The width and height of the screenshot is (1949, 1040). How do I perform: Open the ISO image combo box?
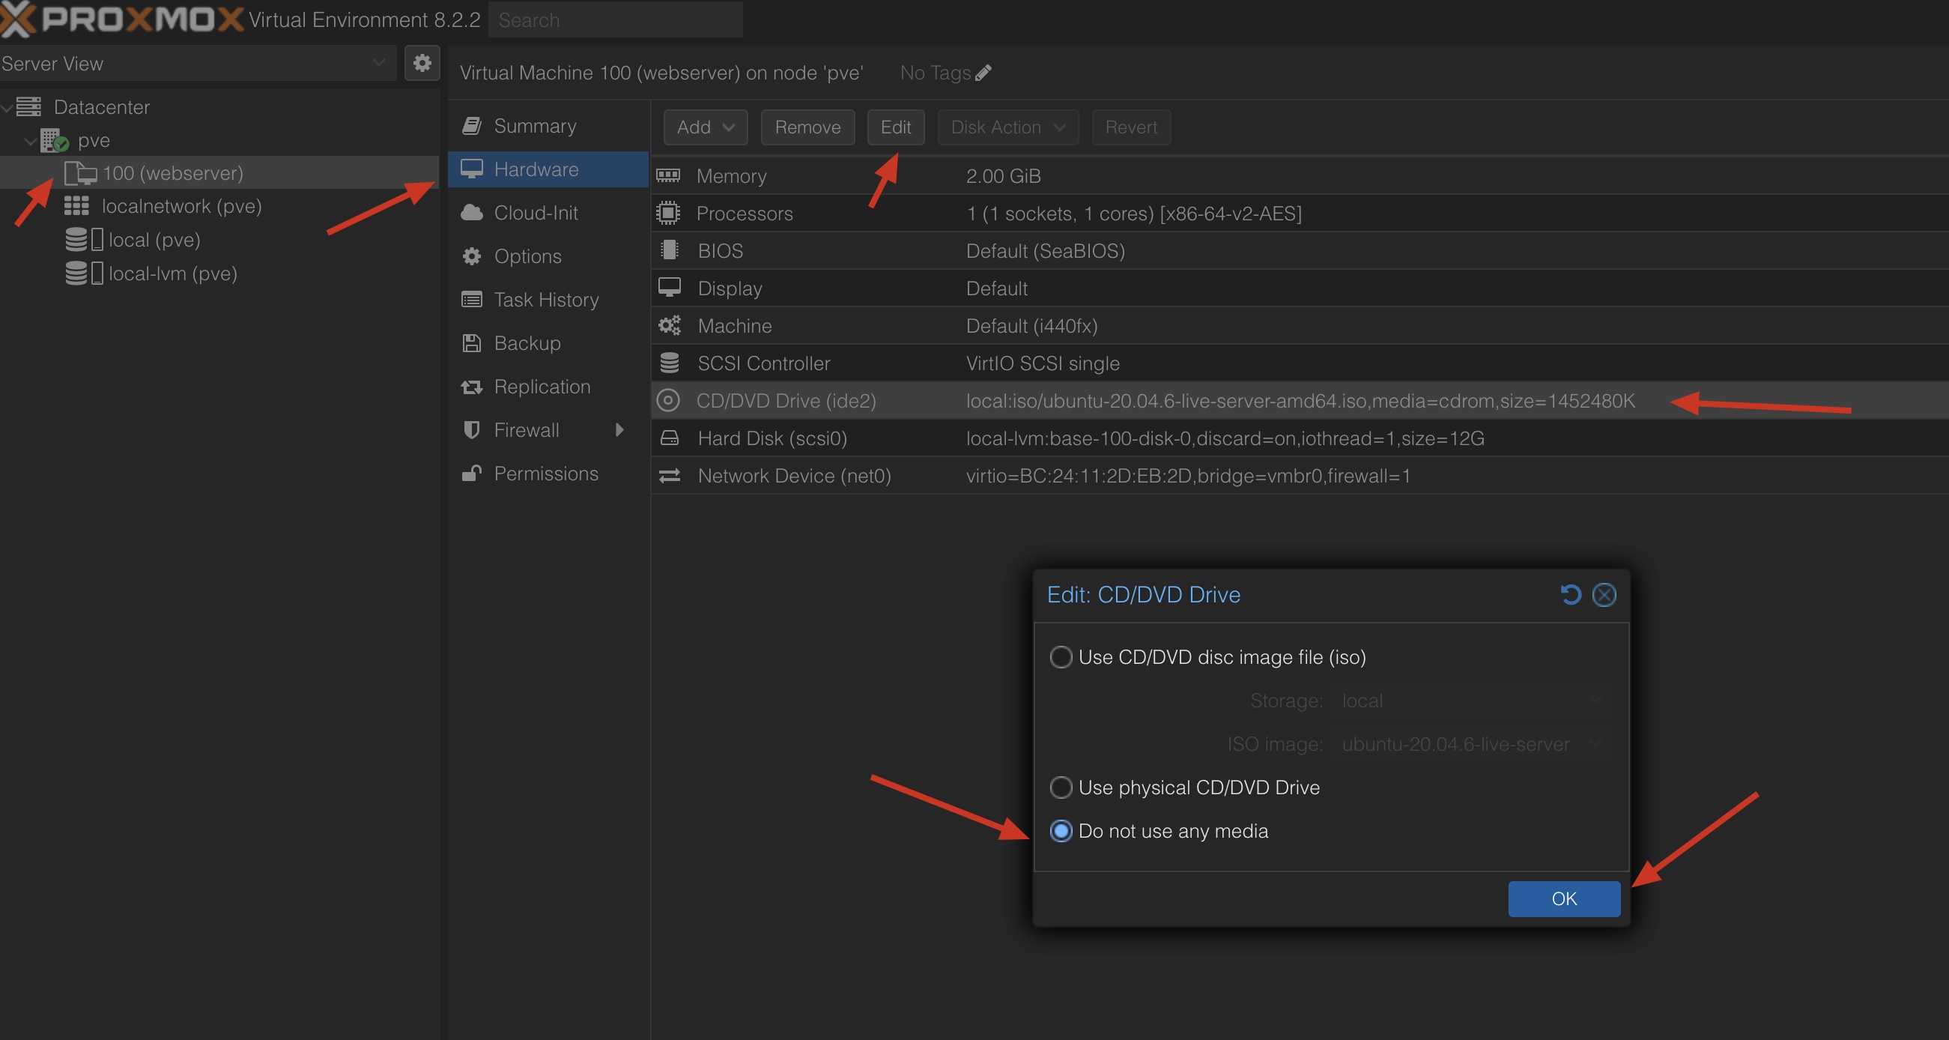coord(1473,744)
